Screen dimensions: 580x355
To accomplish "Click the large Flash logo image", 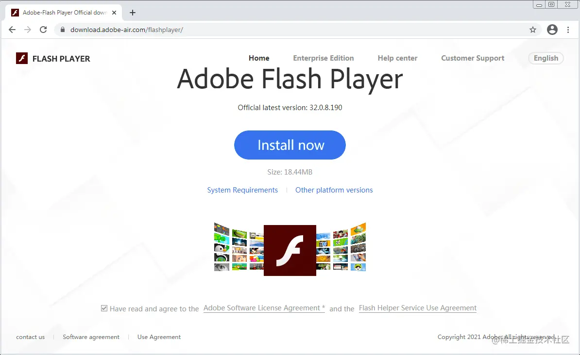I will (290, 250).
